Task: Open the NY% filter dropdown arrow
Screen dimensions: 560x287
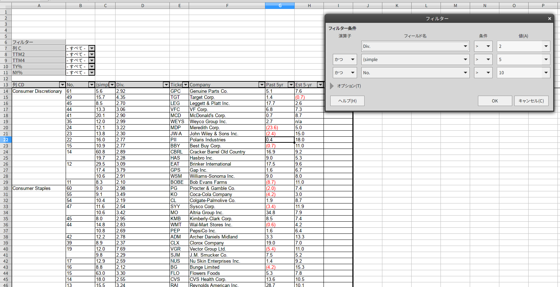Action: click(x=92, y=73)
